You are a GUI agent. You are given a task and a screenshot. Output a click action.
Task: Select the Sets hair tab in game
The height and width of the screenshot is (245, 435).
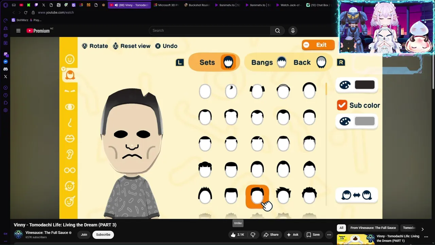pyautogui.click(x=214, y=62)
